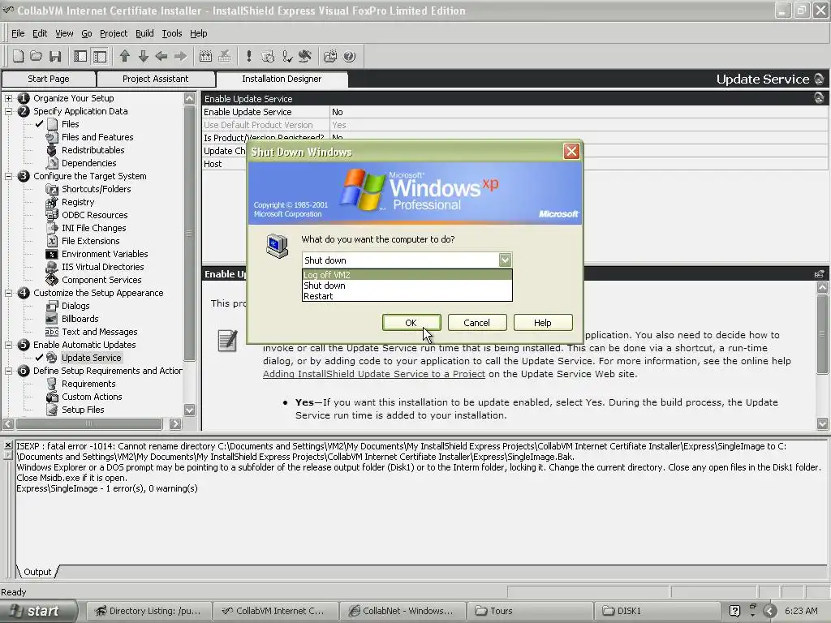Select the Output tab
The image size is (831, 623).
pos(37,572)
